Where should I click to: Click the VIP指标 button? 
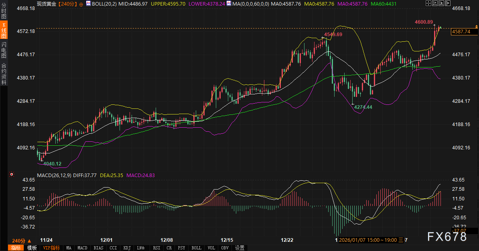(x=51, y=248)
